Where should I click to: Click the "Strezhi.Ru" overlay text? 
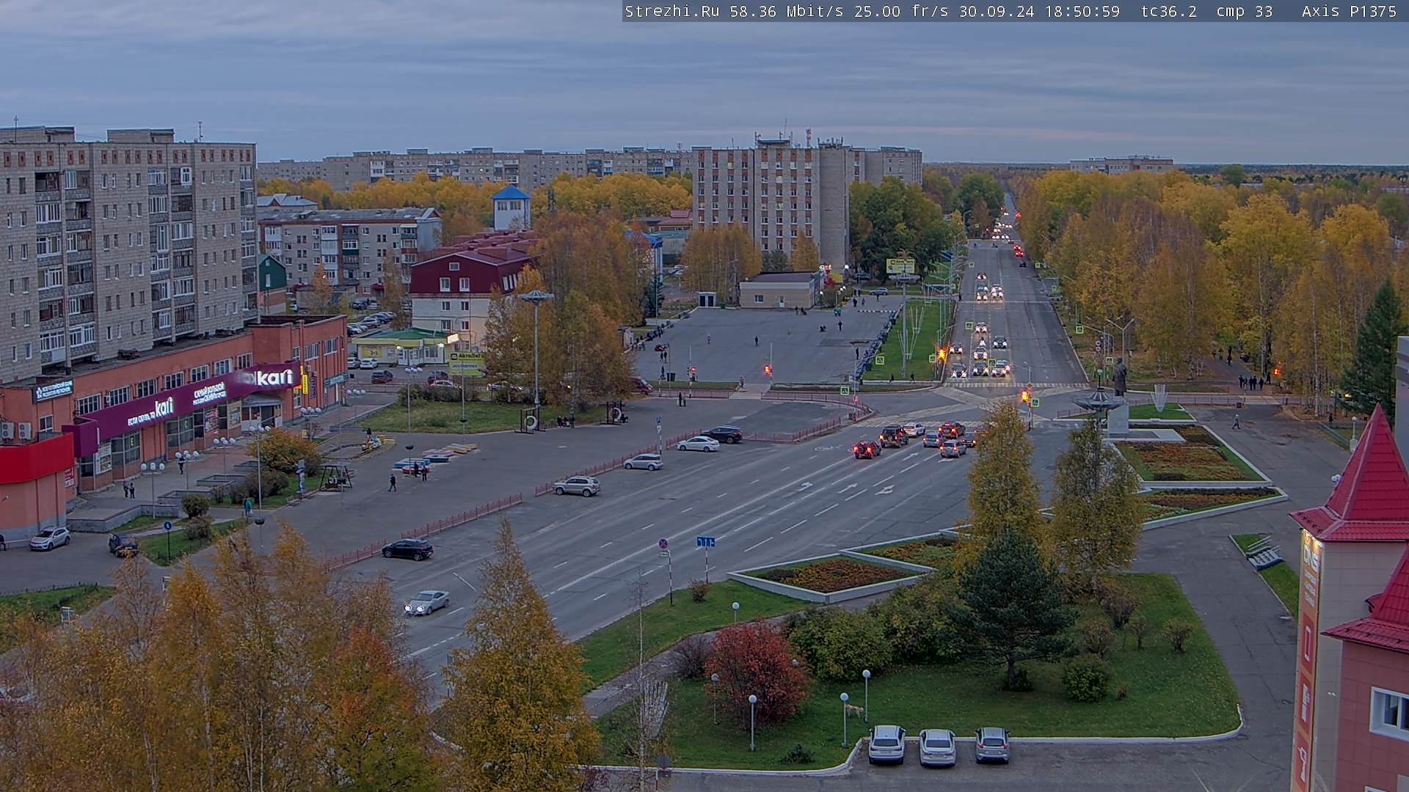(672, 11)
